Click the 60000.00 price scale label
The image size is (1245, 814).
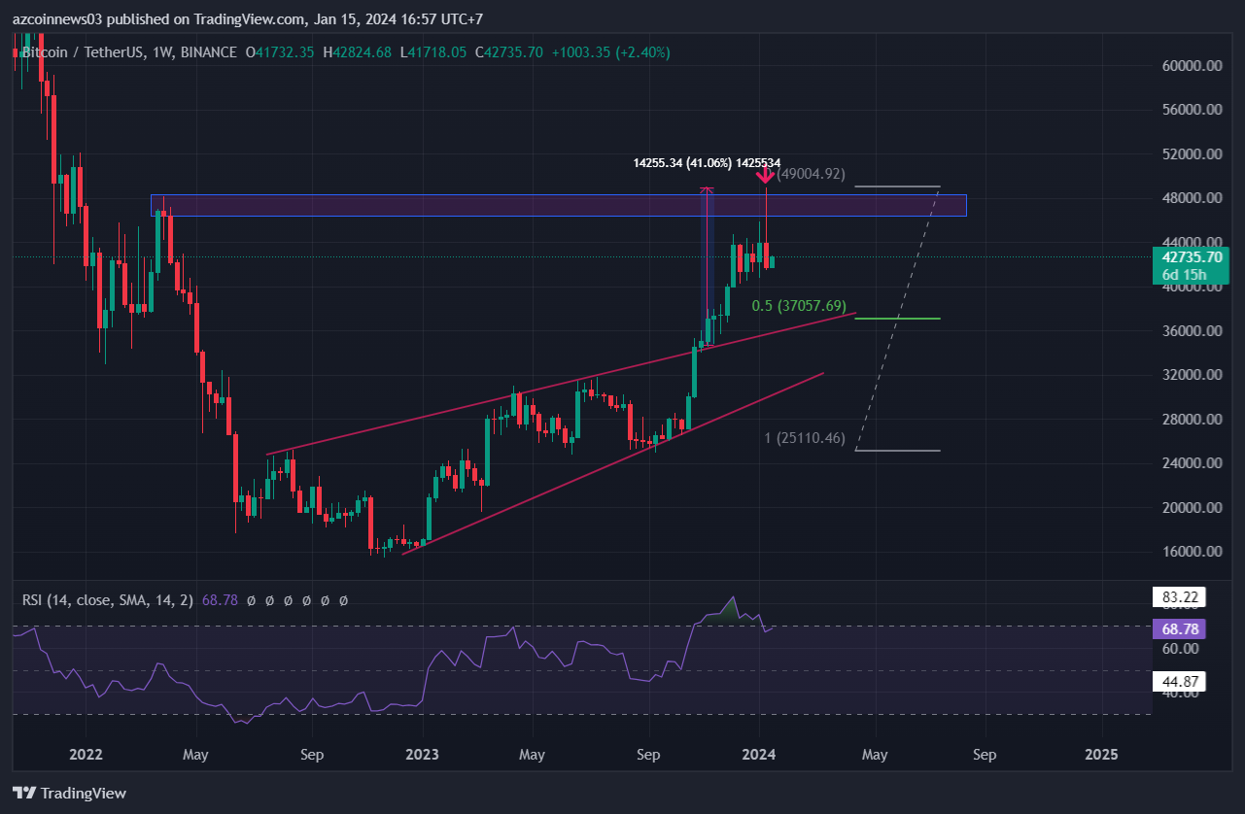coord(1191,66)
